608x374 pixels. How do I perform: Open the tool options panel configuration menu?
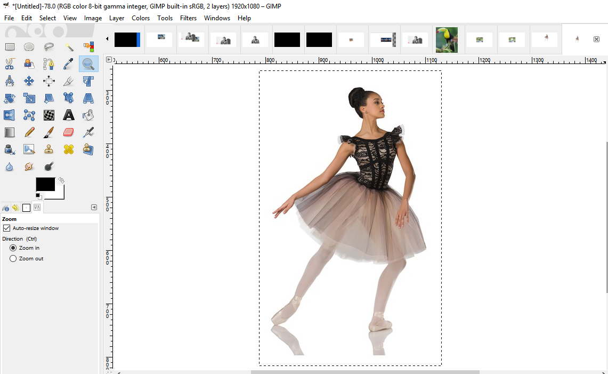click(x=94, y=208)
